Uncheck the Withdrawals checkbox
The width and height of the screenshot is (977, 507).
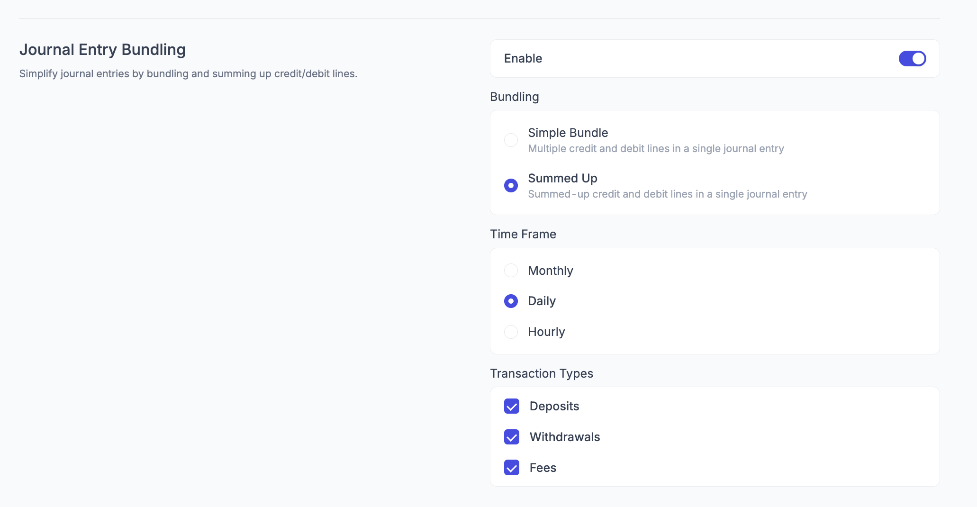click(x=512, y=437)
